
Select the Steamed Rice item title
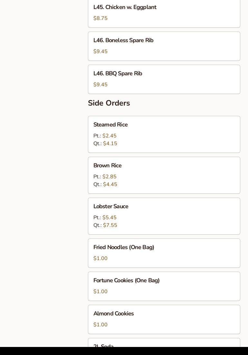click(x=110, y=125)
